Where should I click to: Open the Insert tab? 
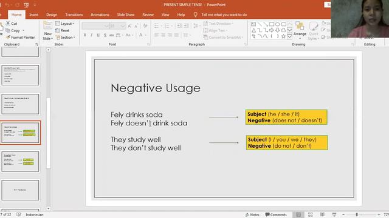coord(34,15)
